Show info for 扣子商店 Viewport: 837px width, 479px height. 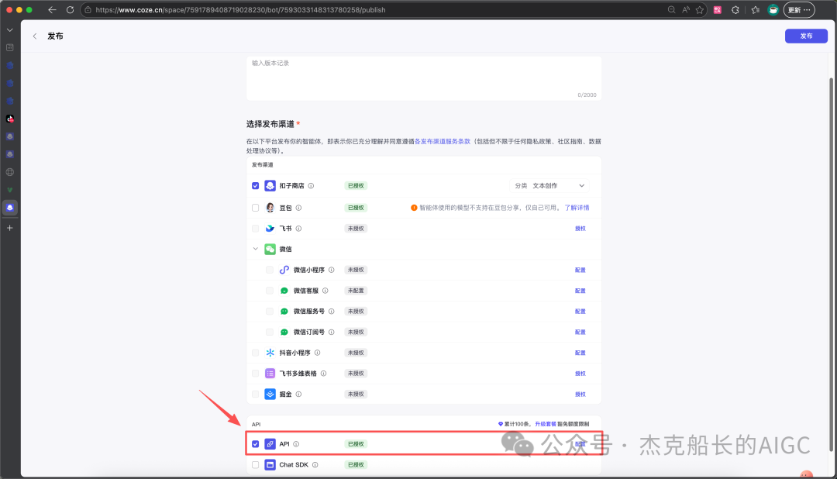[x=311, y=186]
